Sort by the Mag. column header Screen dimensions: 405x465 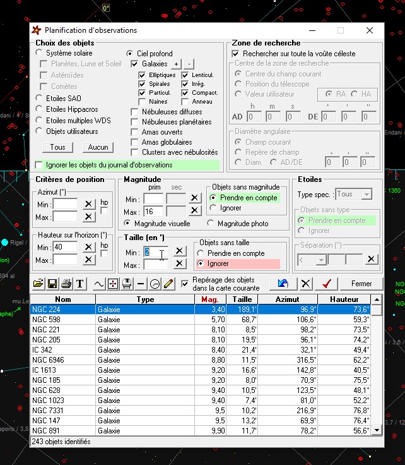point(210,299)
